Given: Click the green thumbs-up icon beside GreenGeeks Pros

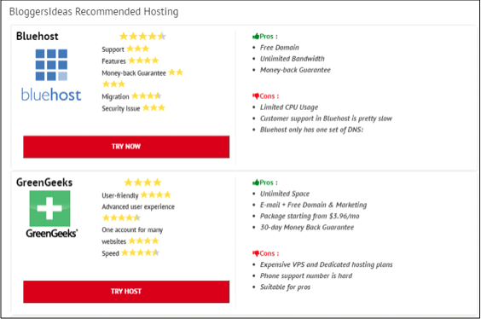Looking at the screenshot, I should [x=256, y=183].
